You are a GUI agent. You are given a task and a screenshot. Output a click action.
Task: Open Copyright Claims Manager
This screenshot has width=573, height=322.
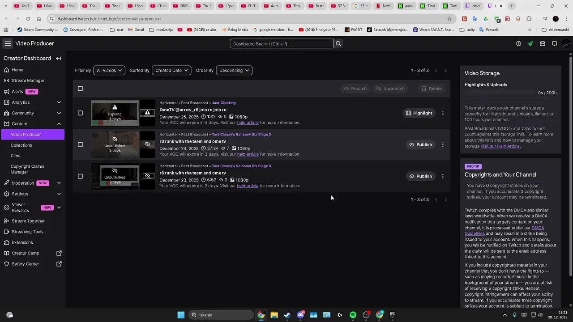click(27, 169)
